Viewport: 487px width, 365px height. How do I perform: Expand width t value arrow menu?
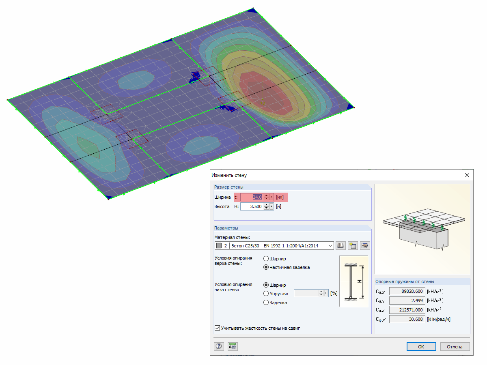click(x=272, y=197)
